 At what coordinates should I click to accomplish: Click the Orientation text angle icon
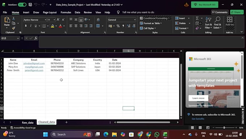coord(86,20)
